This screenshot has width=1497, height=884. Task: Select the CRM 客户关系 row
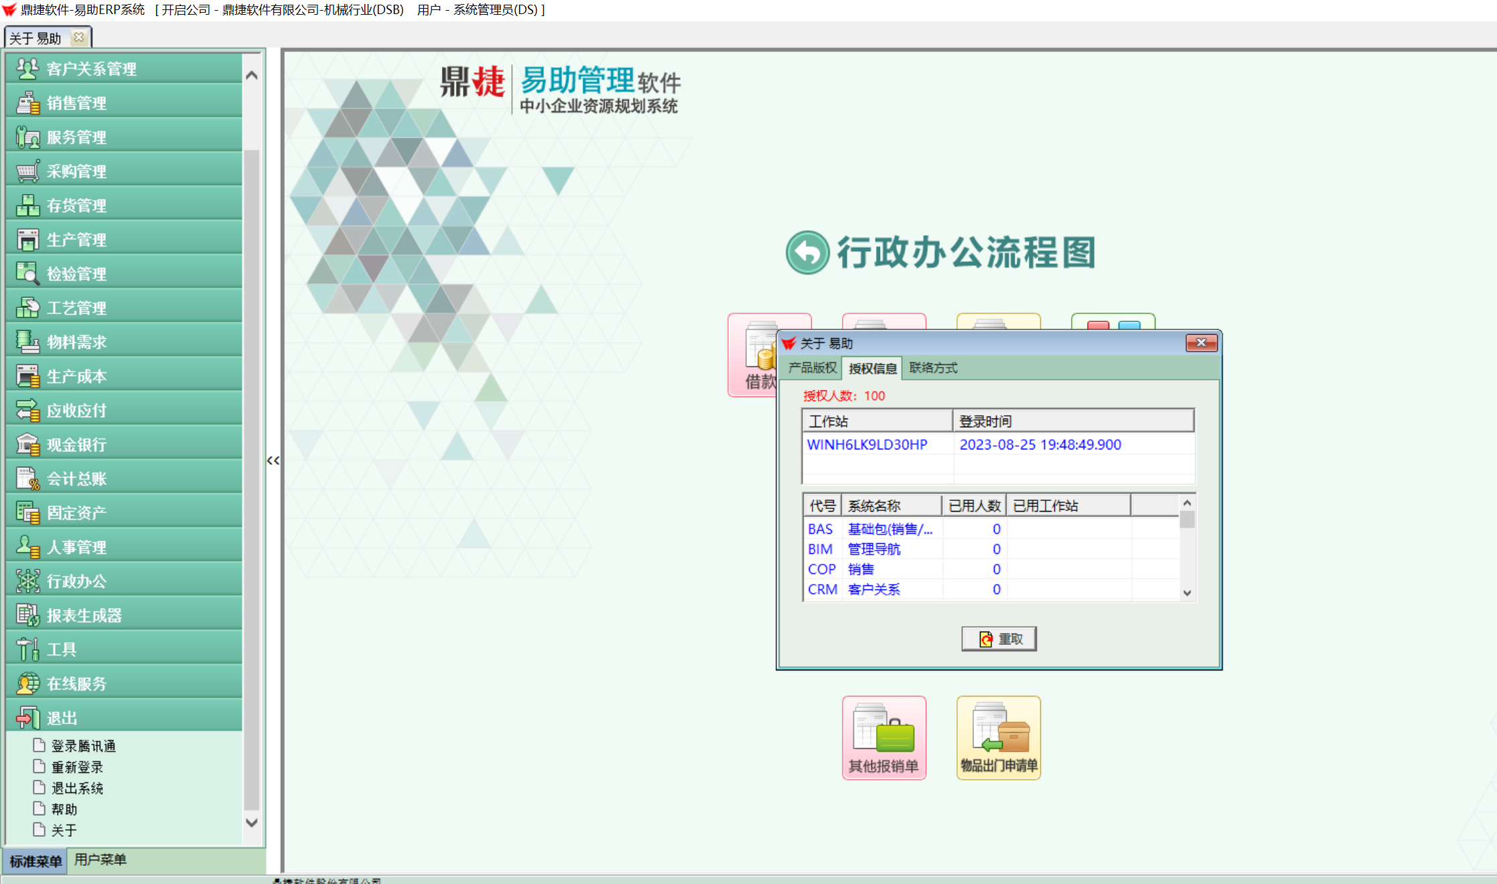(873, 589)
